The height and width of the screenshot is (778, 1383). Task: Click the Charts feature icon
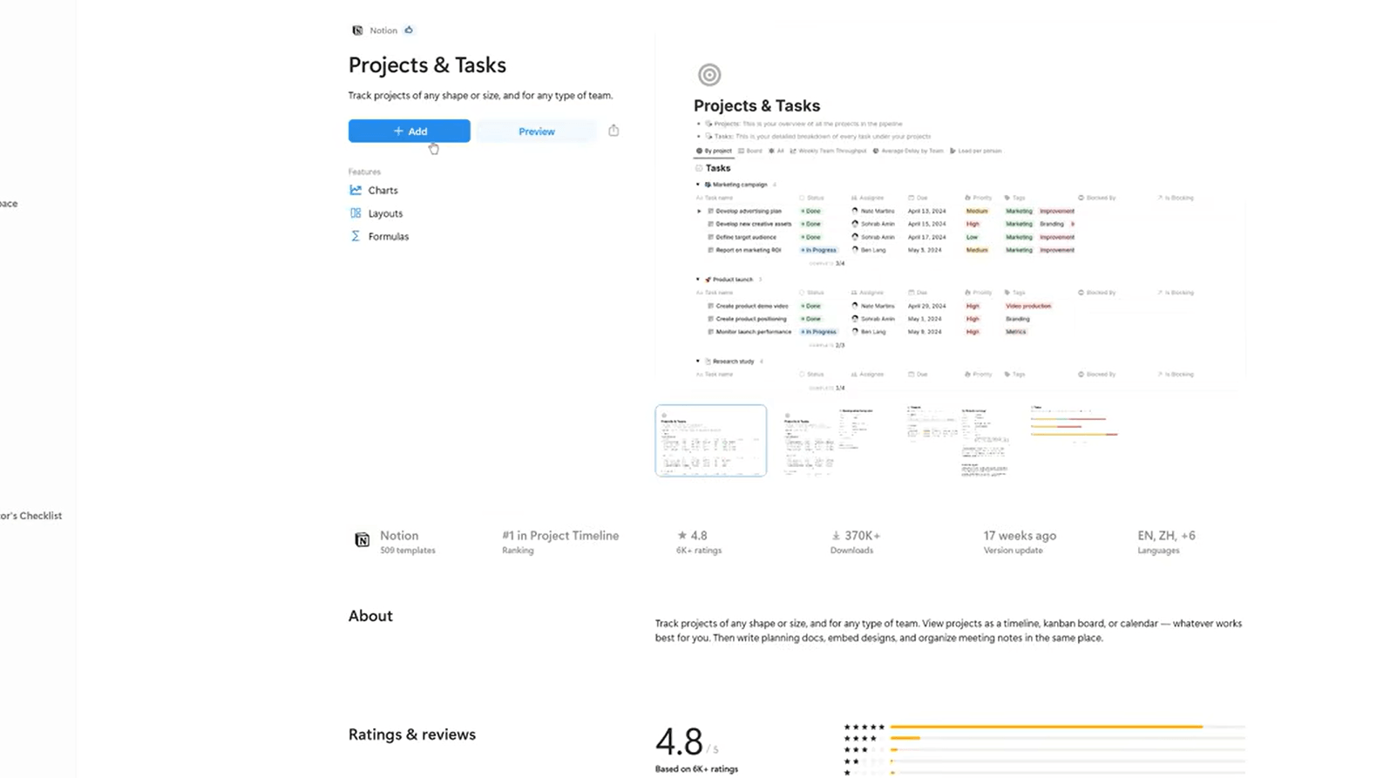(356, 190)
